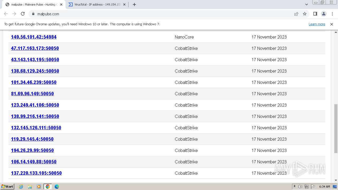Click the browser back arrow
Image resolution: width=338 pixels, height=190 pixels.
click(x=6, y=14)
